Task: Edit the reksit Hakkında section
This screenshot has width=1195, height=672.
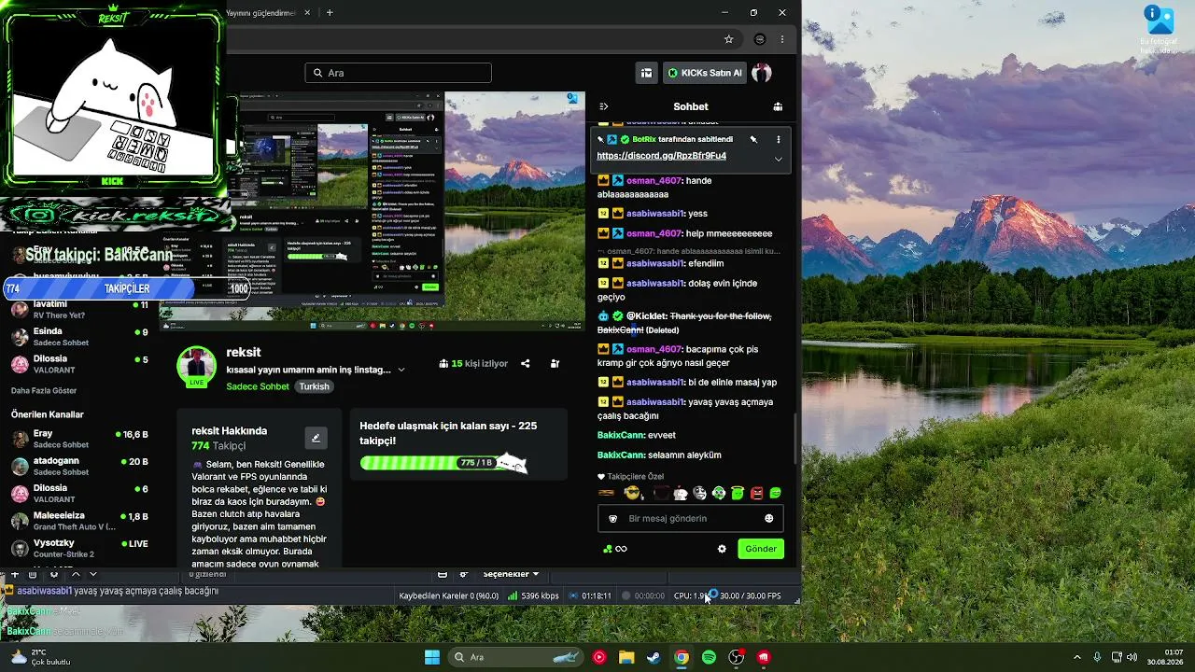Action: click(x=316, y=438)
